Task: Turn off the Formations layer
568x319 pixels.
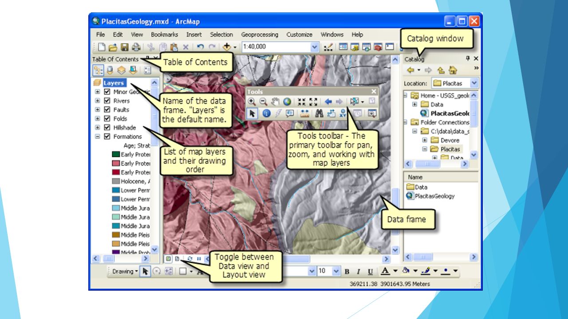Action: (107, 136)
